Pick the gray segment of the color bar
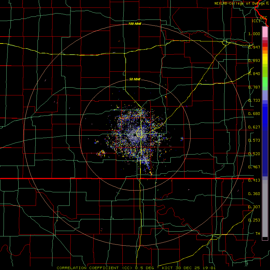270x270 pixels. 265,208
